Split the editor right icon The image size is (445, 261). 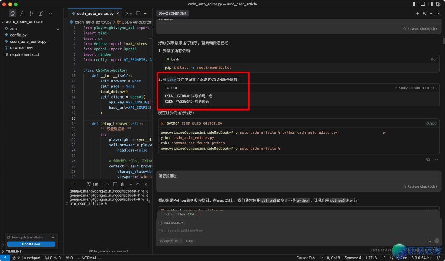(x=138, y=14)
